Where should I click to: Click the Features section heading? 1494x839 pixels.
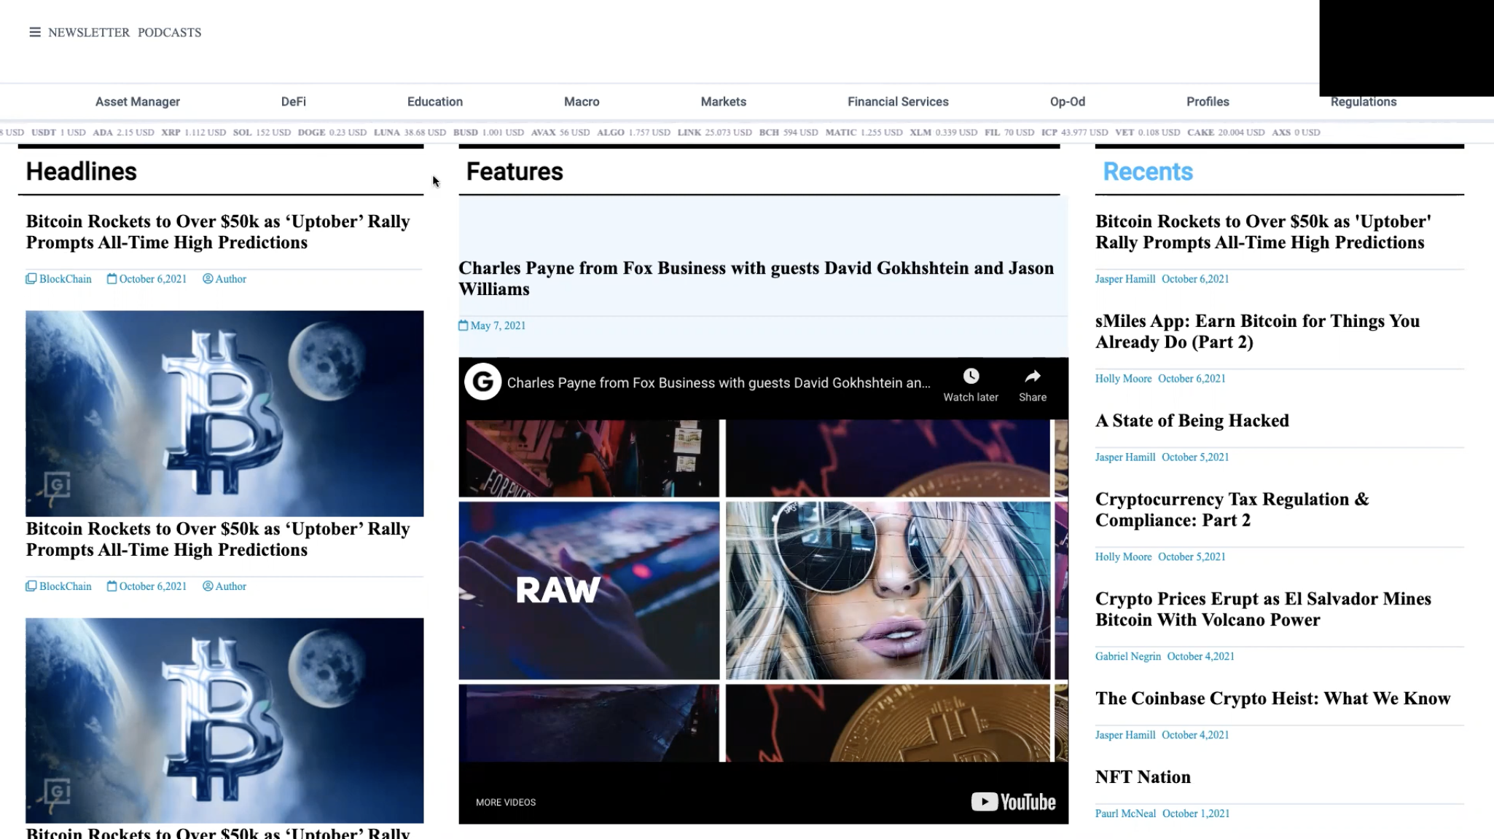[515, 172]
